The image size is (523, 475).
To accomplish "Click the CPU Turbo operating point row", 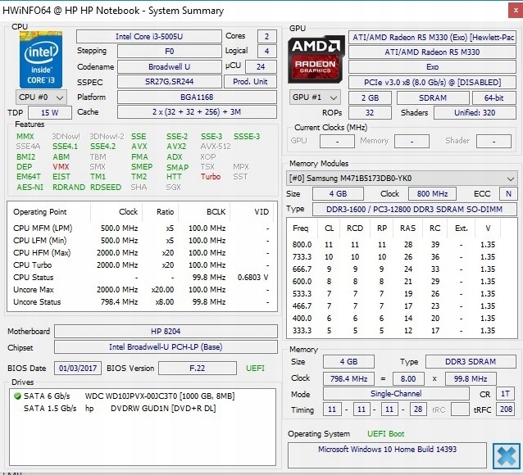I will tap(142, 265).
